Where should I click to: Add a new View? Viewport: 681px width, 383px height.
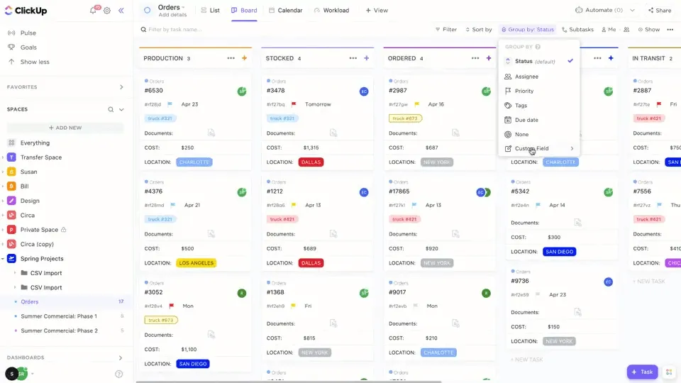tap(377, 10)
